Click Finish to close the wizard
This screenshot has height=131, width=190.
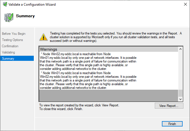tap(172, 124)
